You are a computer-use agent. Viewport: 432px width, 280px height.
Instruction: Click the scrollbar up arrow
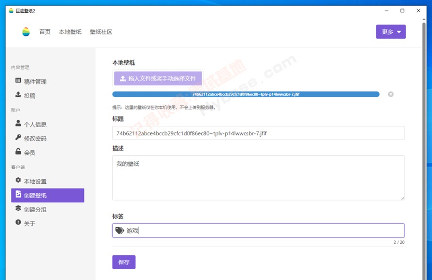pyautogui.click(x=424, y=19)
